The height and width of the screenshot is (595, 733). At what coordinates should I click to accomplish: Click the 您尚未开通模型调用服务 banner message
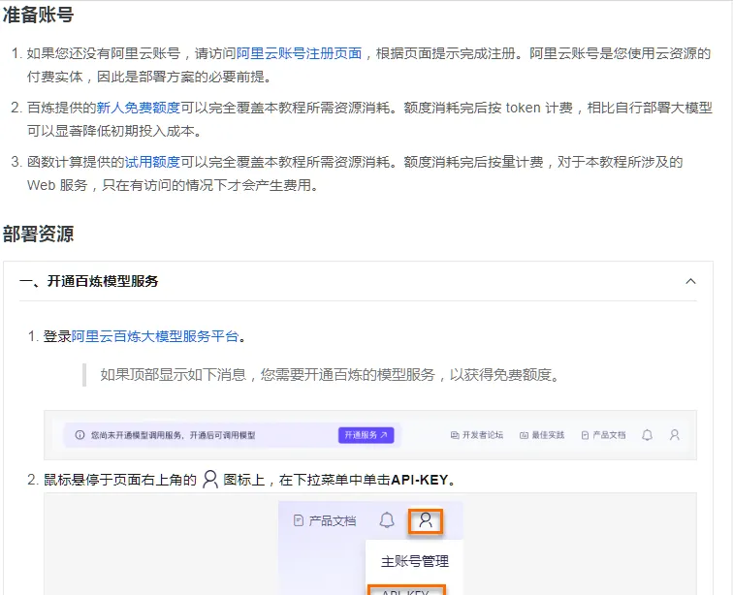click(x=173, y=435)
